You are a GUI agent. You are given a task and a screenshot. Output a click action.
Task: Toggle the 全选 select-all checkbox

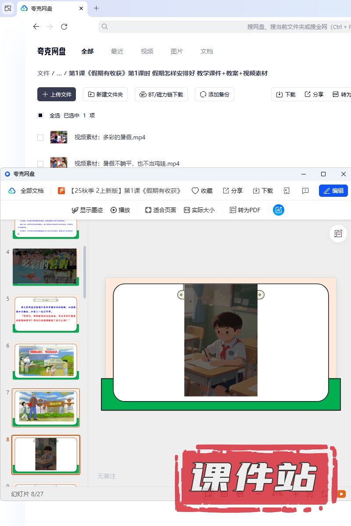point(40,115)
